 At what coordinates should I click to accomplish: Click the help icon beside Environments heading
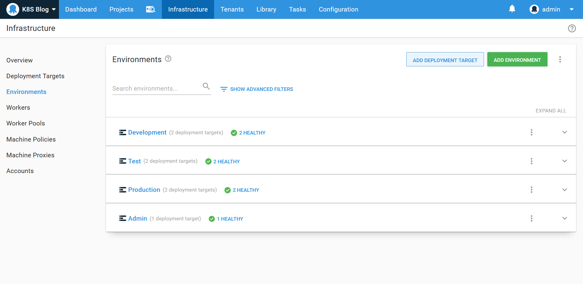[168, 59]
